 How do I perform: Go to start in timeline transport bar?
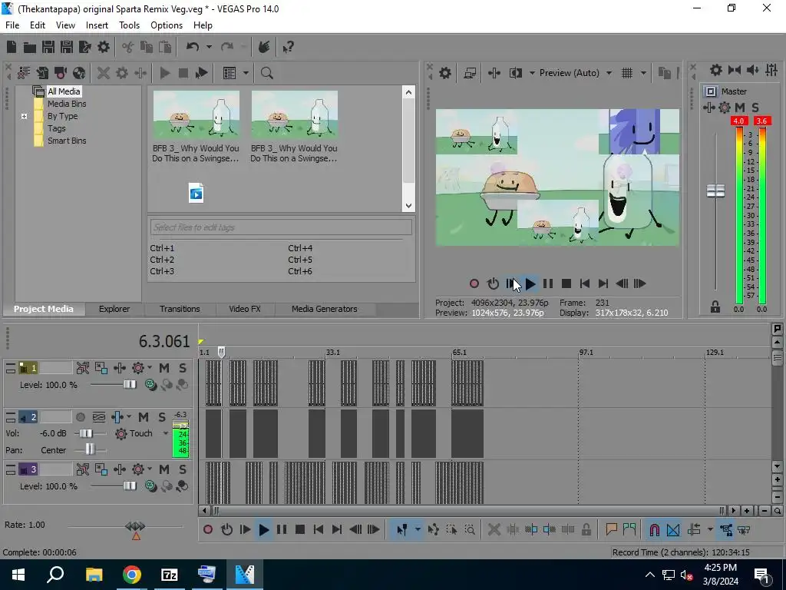[319, 529]
